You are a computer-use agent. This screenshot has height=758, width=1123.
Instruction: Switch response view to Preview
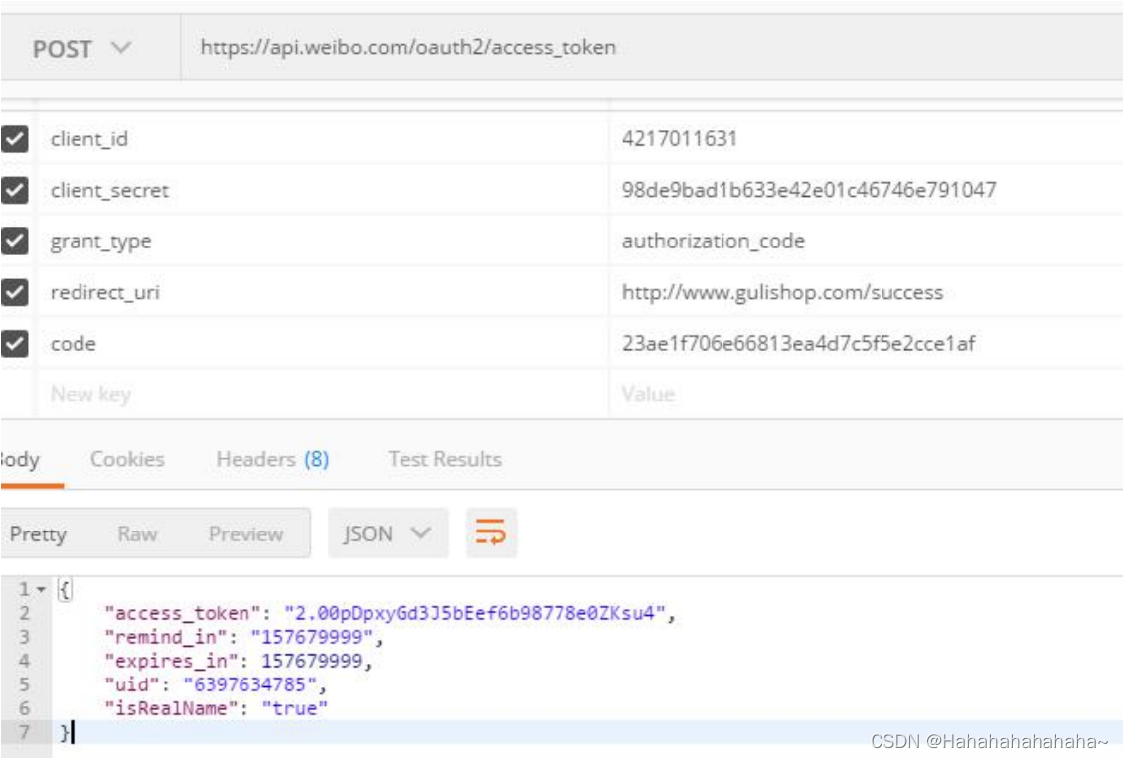244,532
